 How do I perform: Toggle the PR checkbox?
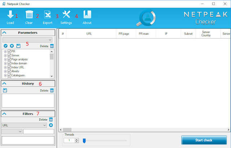[x=9, y=51]
